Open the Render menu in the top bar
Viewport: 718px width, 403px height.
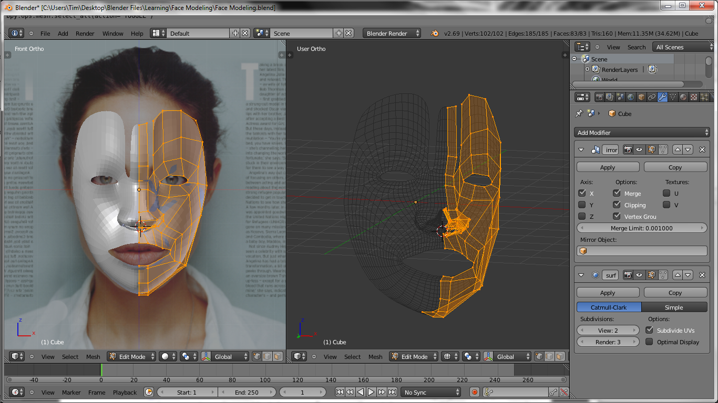tap(85, 33)
